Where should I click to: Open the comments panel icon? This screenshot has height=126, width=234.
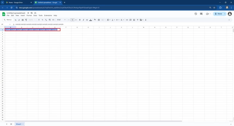tap(201, 14)
